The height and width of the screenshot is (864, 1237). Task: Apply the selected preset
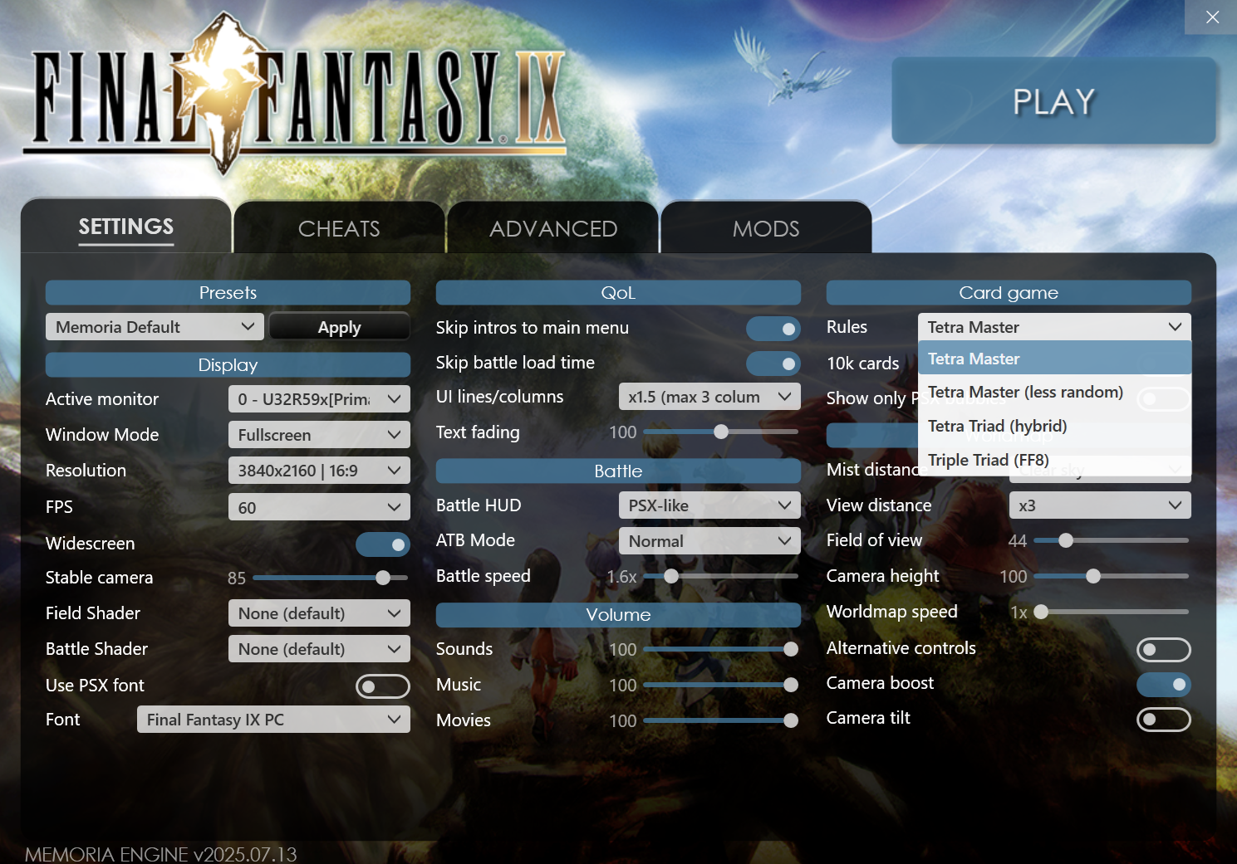340,327
